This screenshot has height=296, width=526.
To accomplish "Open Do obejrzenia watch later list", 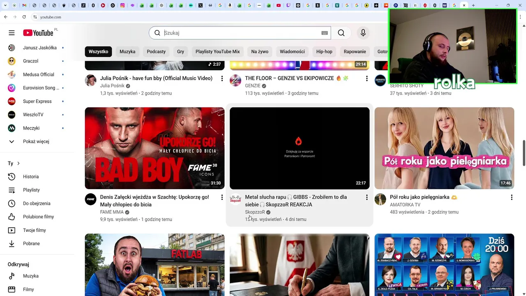I will pyautogui.click(x=37, y=203).
